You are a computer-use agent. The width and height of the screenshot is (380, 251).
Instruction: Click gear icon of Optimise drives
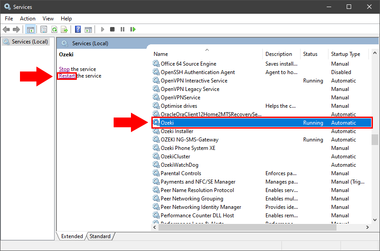pos(156,106)
